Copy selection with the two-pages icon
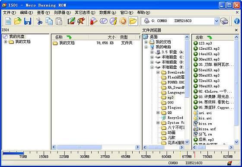Viewport: 242px width, 167px height. [49, 21]
